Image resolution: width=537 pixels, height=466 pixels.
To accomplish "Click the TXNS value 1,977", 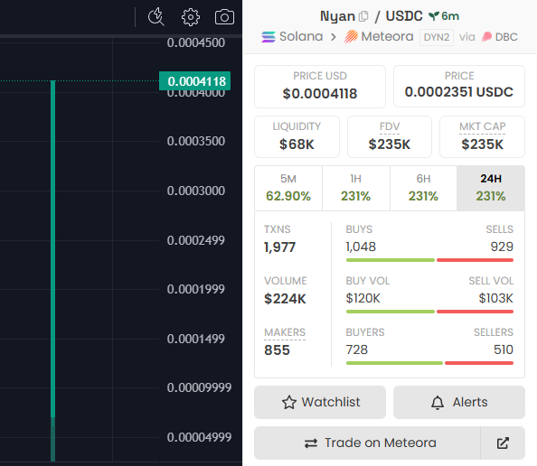I will (280, 247).
